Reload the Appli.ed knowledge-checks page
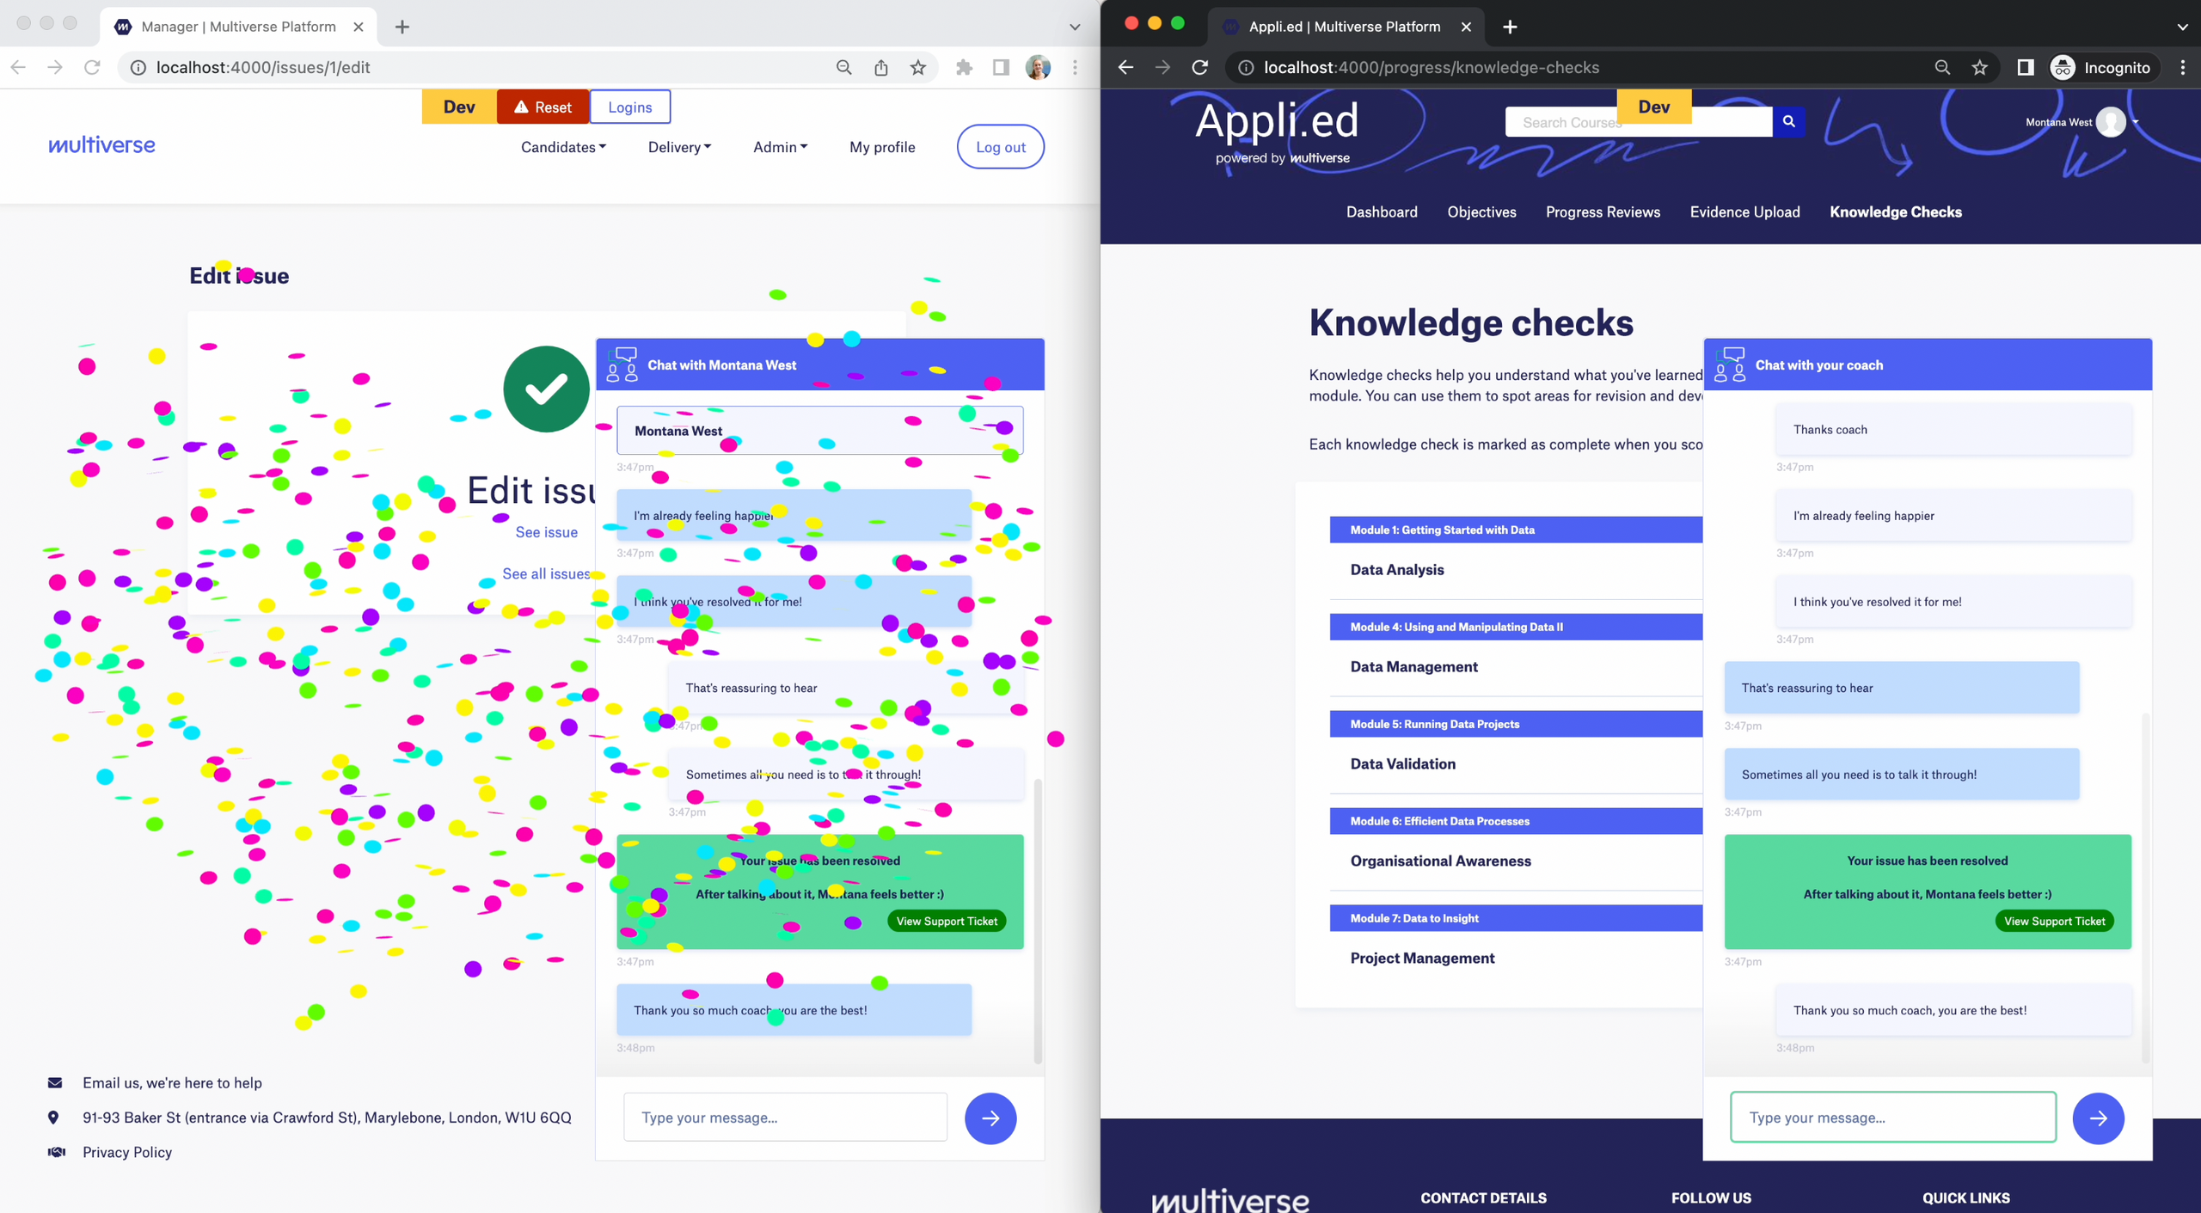 coord(1200,68)
